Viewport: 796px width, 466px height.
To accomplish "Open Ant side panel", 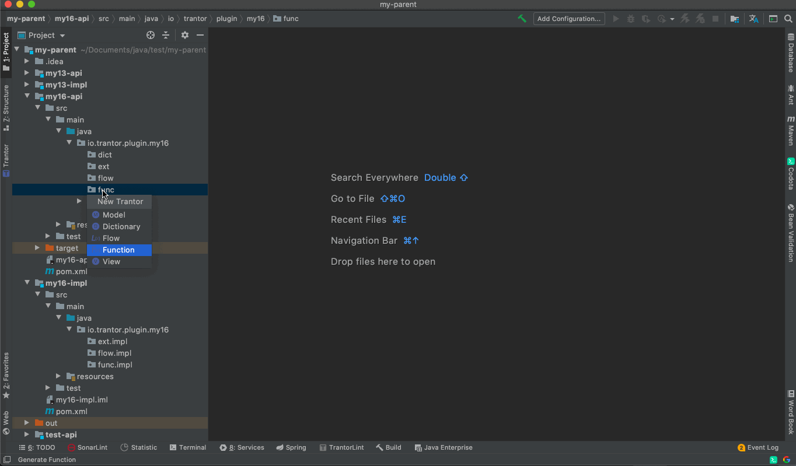I will [791, 94].
